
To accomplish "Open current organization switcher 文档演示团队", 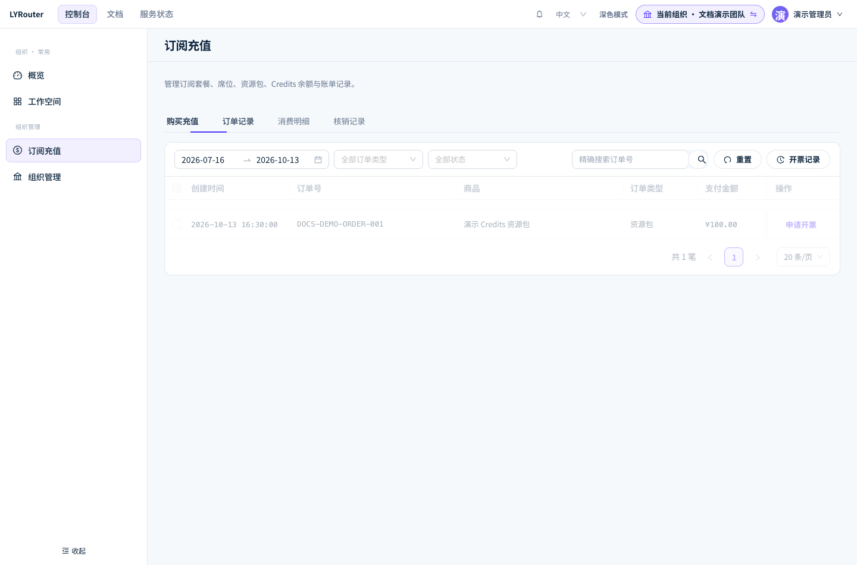I will 700,14.
